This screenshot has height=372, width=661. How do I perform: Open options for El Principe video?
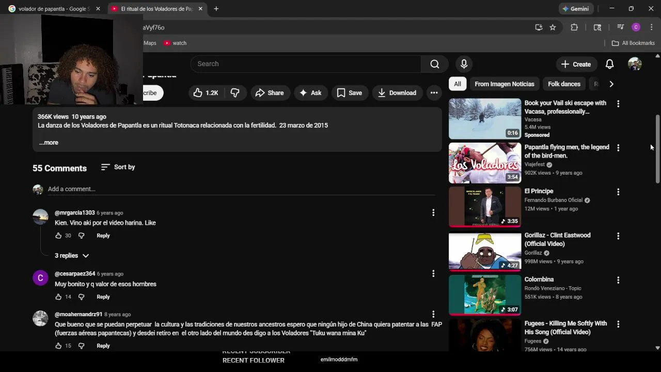pos(618,192)
